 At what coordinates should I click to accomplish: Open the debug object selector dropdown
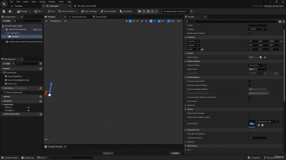(x=176, y=12)
